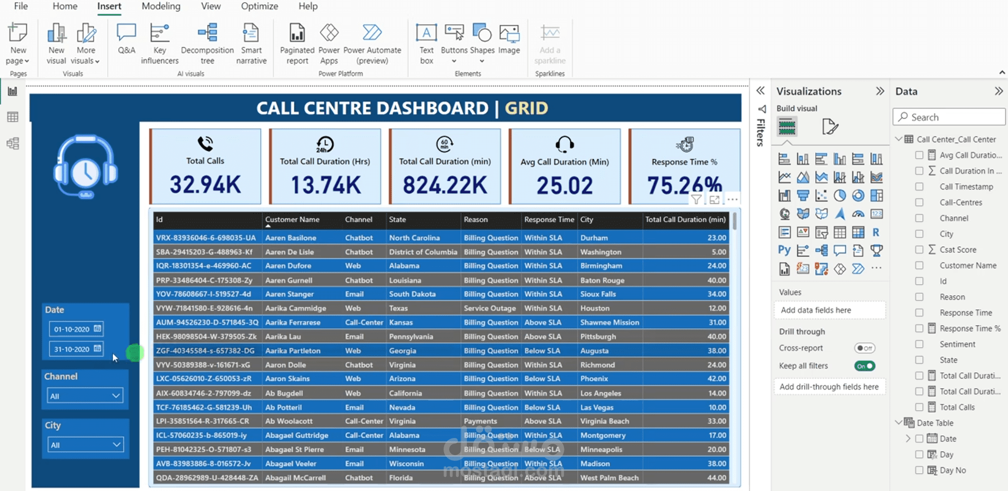Select the Python visual icon
The image size is (1008, 491).
coord(784,250)
